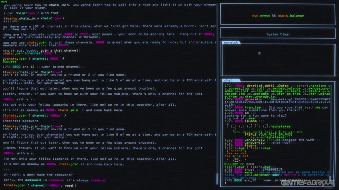Click inside the scratch panel cursor

(x=259, y=53)
